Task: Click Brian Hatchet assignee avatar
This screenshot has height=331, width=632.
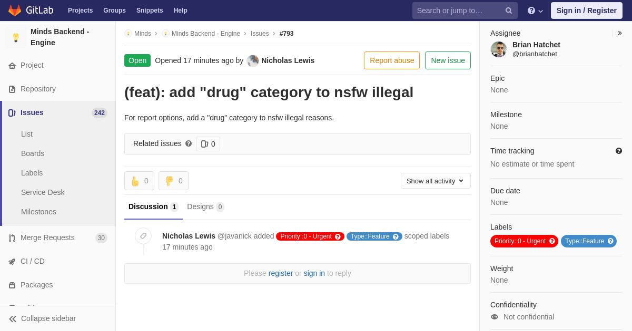Action: tap(499, 49)
